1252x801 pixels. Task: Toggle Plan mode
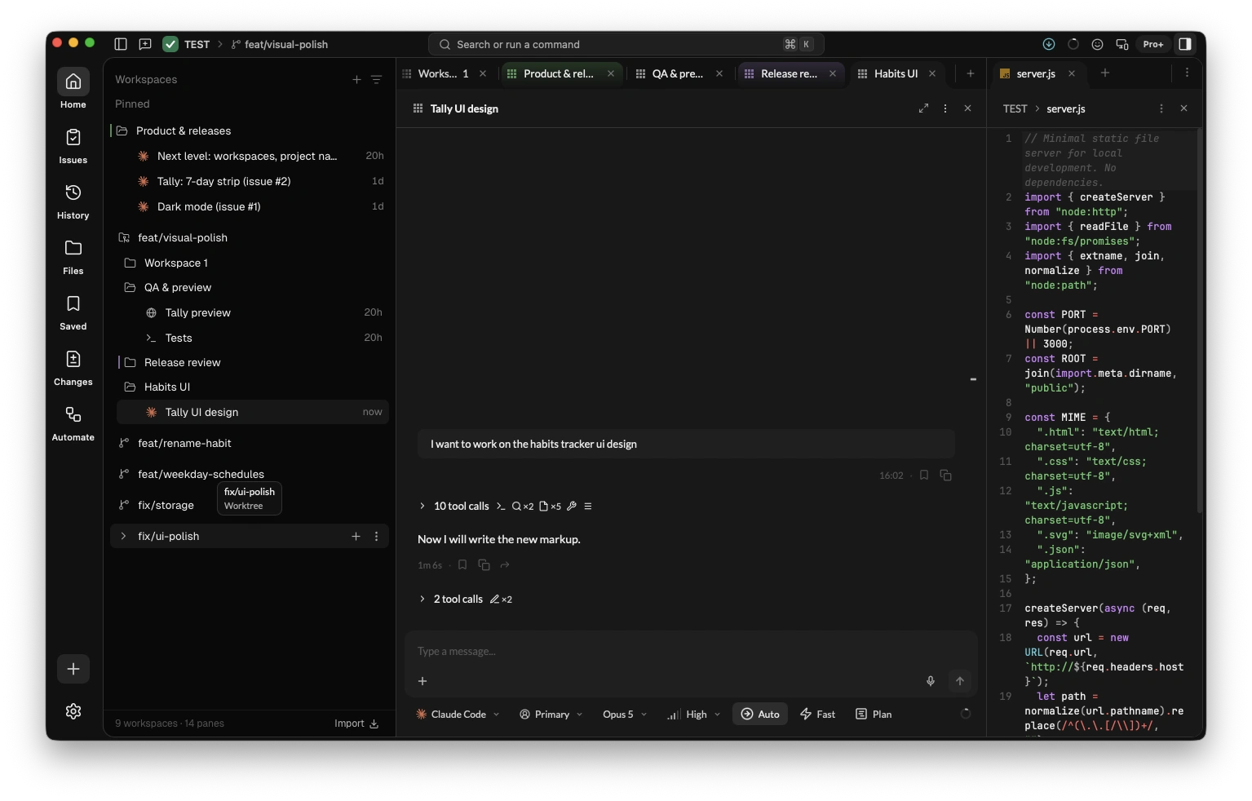coord(874,714)
